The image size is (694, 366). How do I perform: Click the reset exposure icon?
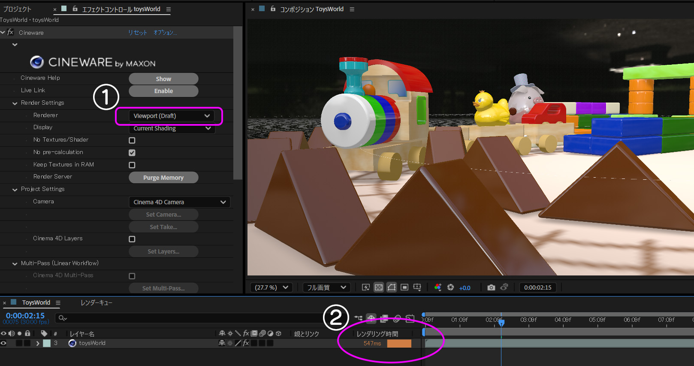click(450, 287)
